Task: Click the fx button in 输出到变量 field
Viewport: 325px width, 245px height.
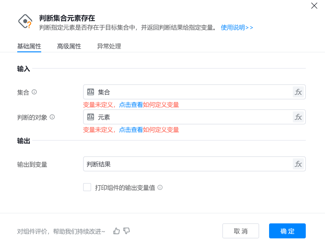Action: coord(298,164)
